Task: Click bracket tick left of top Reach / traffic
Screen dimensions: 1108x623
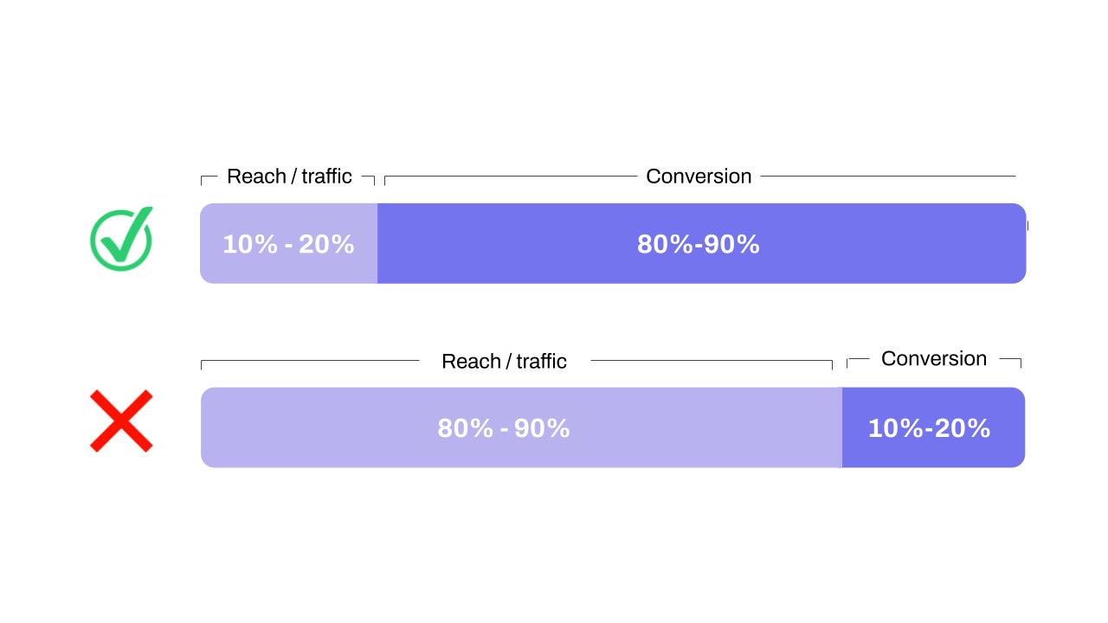Action: tap(209, 179)
